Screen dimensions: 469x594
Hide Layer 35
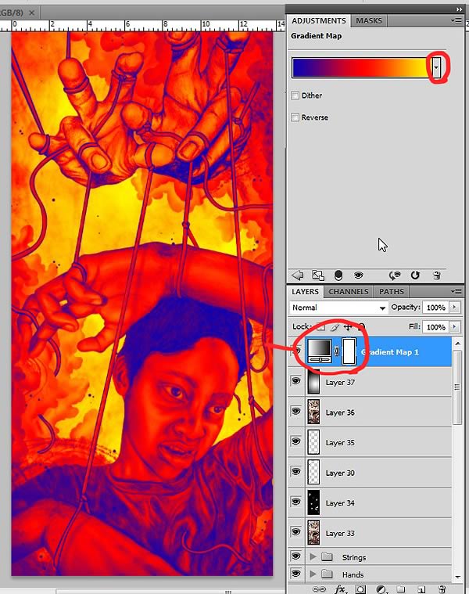tap(295, 441)
